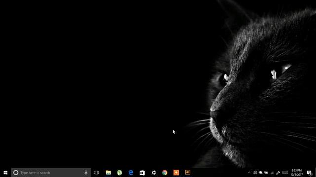Open File Explorer from taskbar

[x=108, y=173]
